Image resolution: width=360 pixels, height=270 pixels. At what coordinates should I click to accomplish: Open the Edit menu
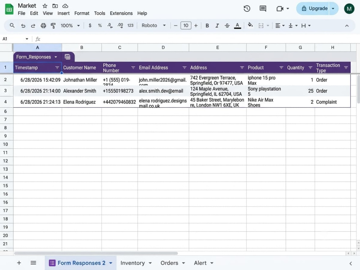coord(34,13)
